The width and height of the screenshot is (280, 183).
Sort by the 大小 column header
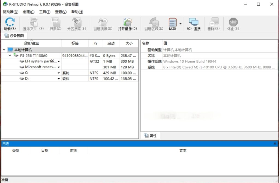click(x=129, y=43)
